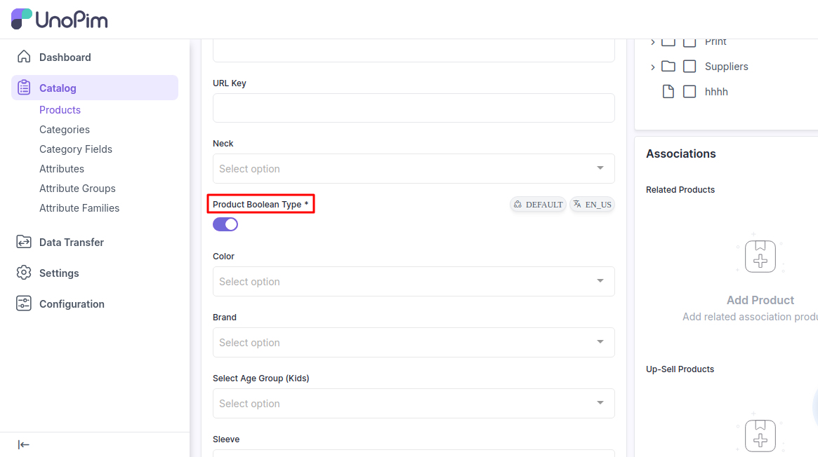The width and height of the screenshot is (818, 457).
Task: Click add icon under Related Products
Action: click(x=760, y=257)
